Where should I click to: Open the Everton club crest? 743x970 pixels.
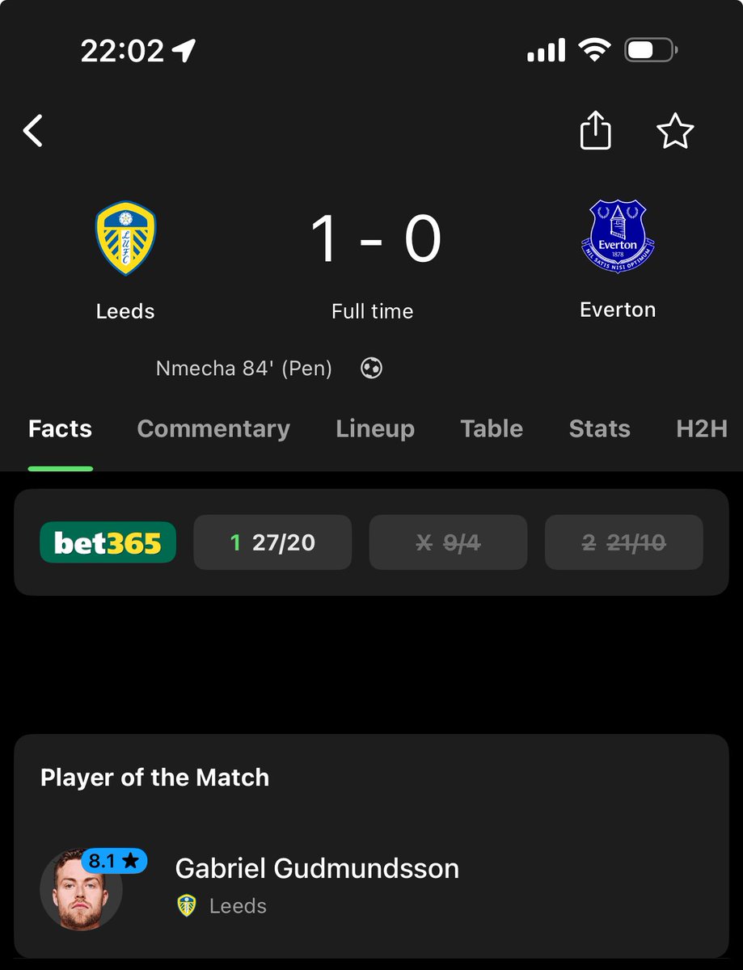click(x=618, y=236)
